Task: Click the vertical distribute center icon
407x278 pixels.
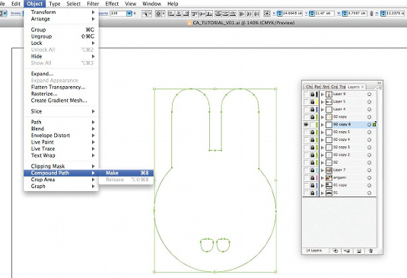Action: click(x=225, y=14)
